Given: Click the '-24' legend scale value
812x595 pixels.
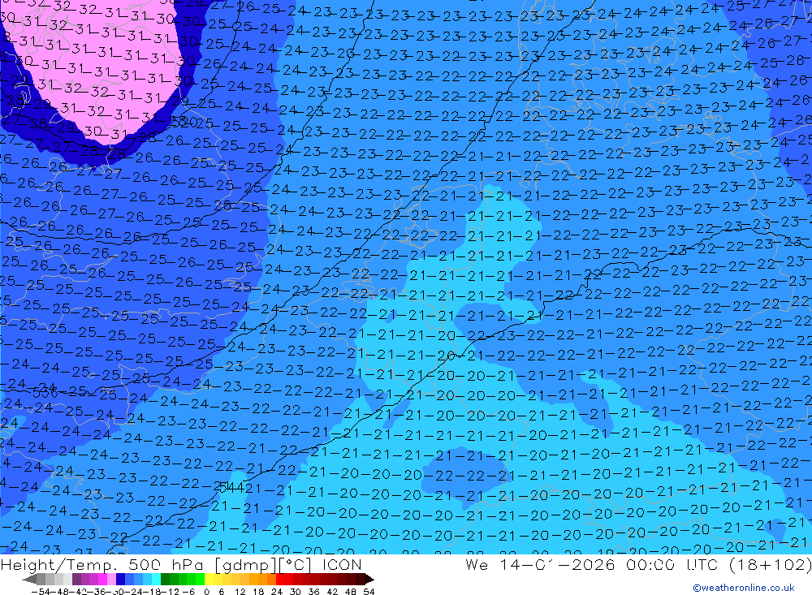Looking at the screenshot, I should tap(134, 592).
